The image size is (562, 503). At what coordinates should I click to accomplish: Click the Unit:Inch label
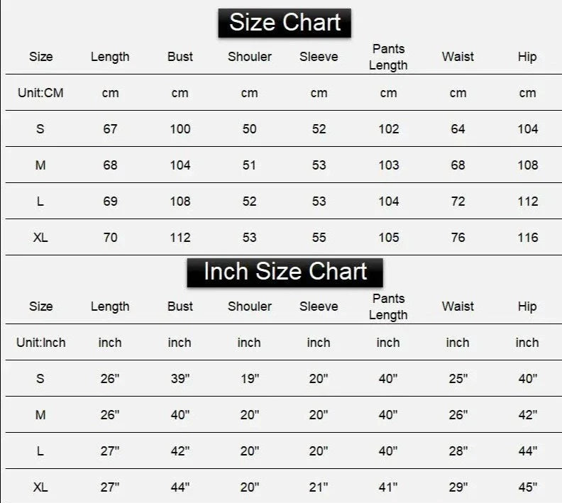41,343
